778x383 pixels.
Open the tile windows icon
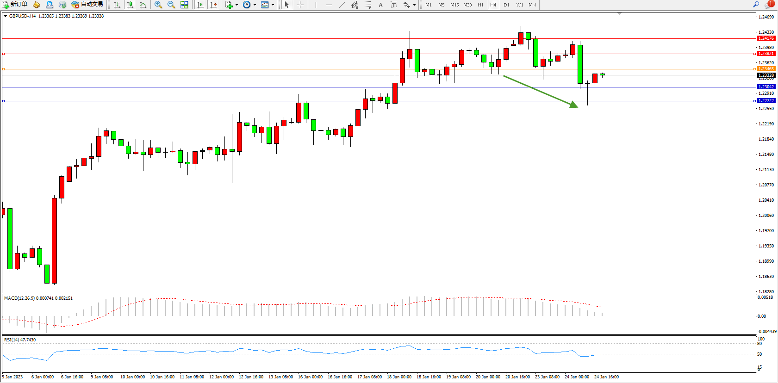coord(184,5)
